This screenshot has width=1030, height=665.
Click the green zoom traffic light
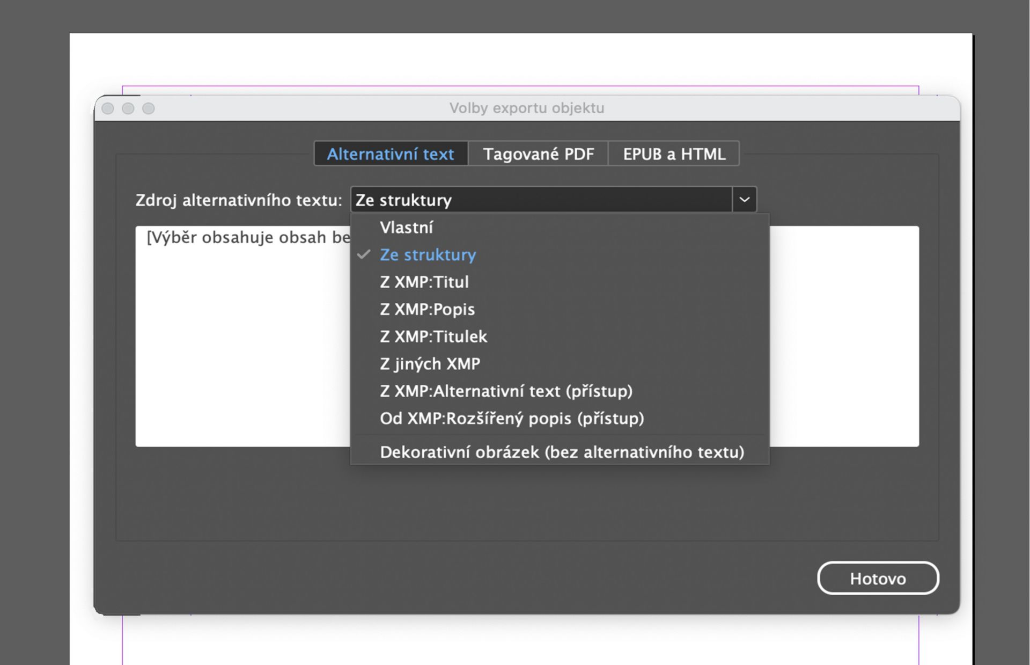148,108
